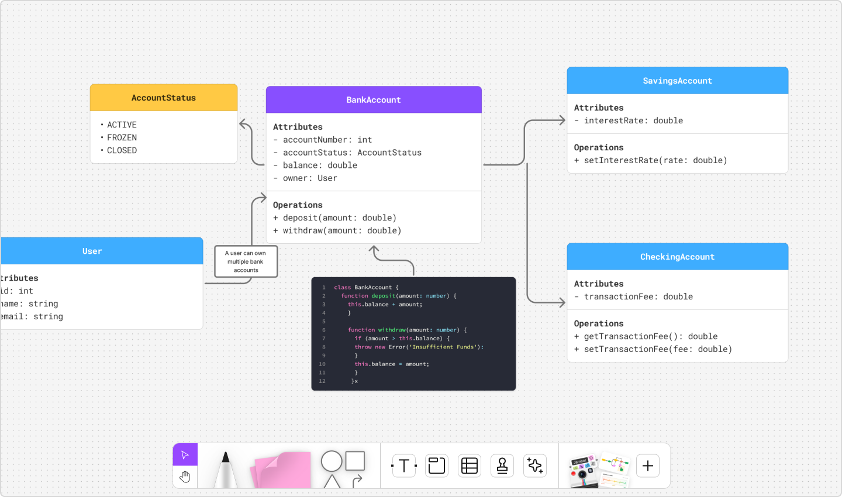Insert a table with the Table tool

(x=469, y=465)
